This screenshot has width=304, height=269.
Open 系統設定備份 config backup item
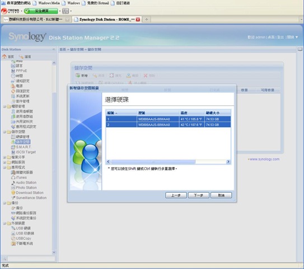tap(24, 218)
